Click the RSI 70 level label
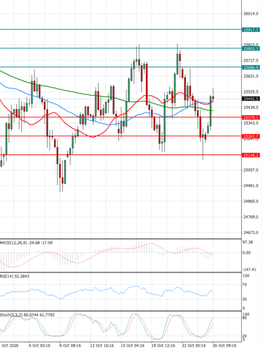The width and height of the screenshot is (262, 349). 245,285
